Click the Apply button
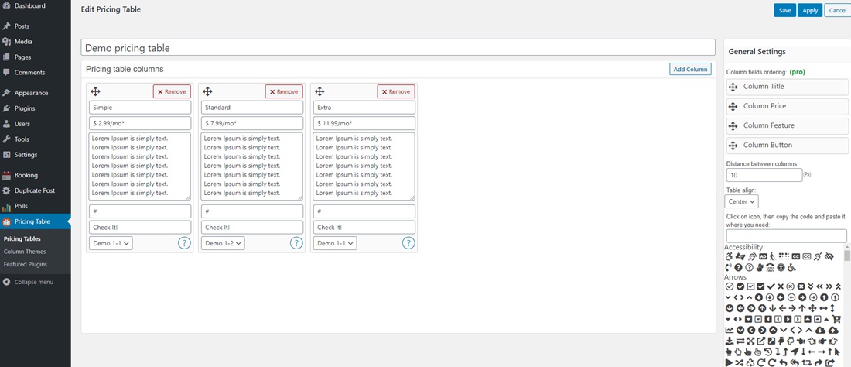Viewport: 851px width, 367px height. [x=810, y=10]
